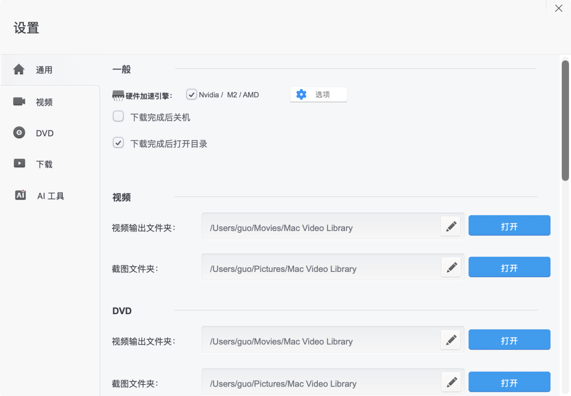Click pencil icon for DVD section 视频输出文件夹
Image resolution: width=571 pixels, height=396 pixels.
tap(451, 340)
